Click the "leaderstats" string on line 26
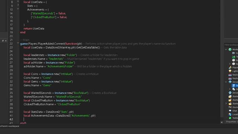The width and height of the screenshot is (238, 134). (x=56, y=59)
